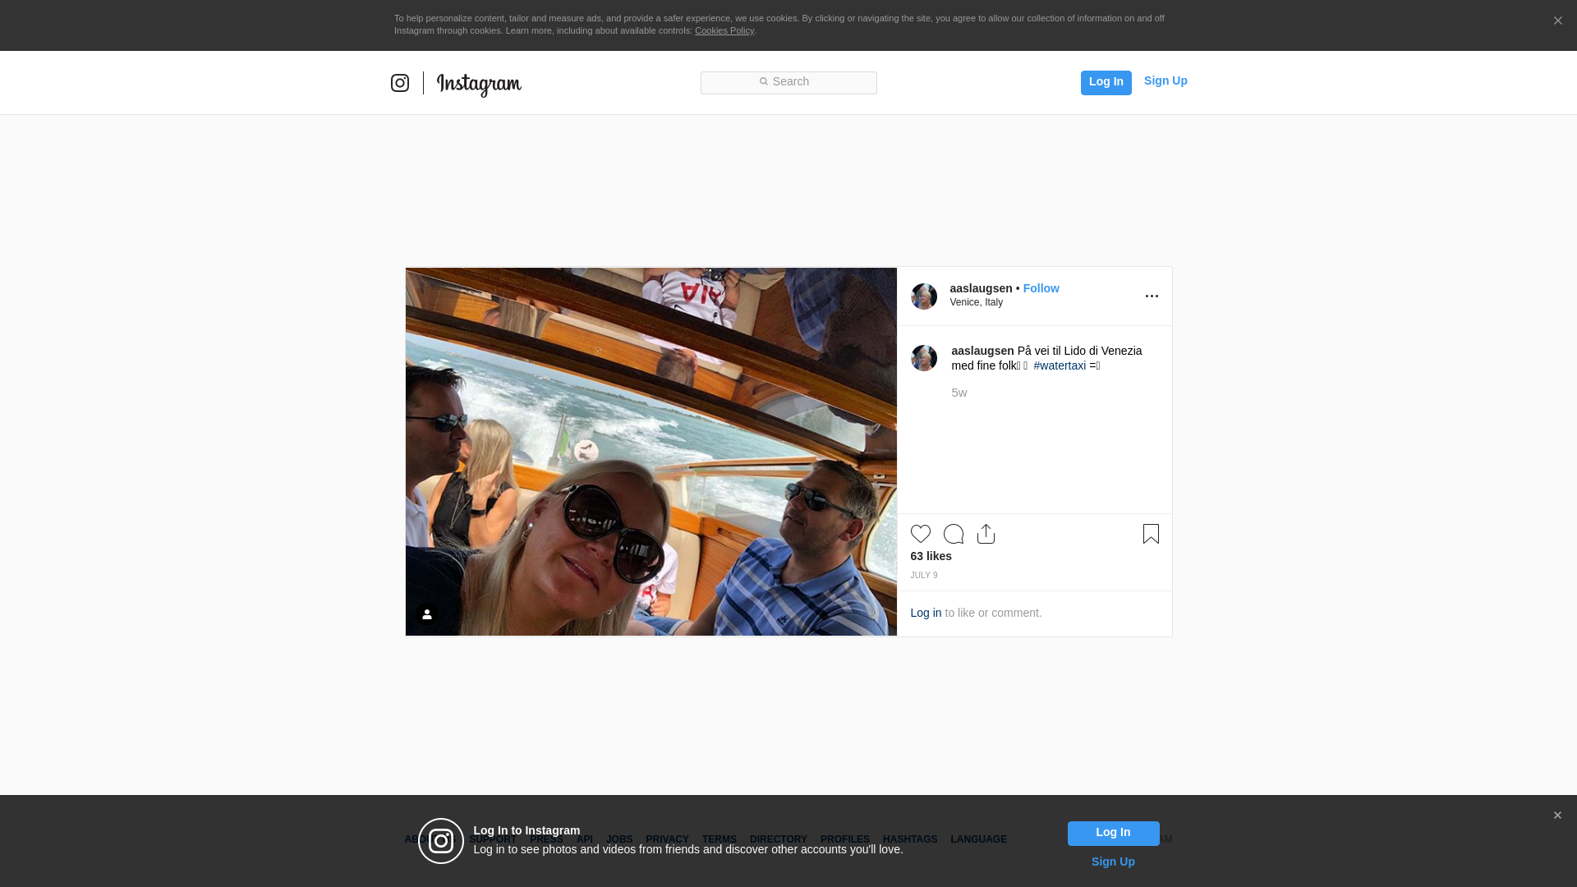Open the JOBS footer link
The width and height of the screenshot is (1577, 887).
[x=619, y=839]
